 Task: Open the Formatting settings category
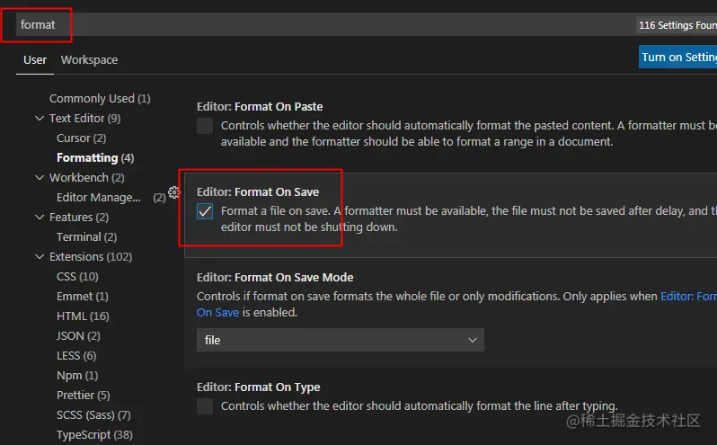(x=94, y=158)
